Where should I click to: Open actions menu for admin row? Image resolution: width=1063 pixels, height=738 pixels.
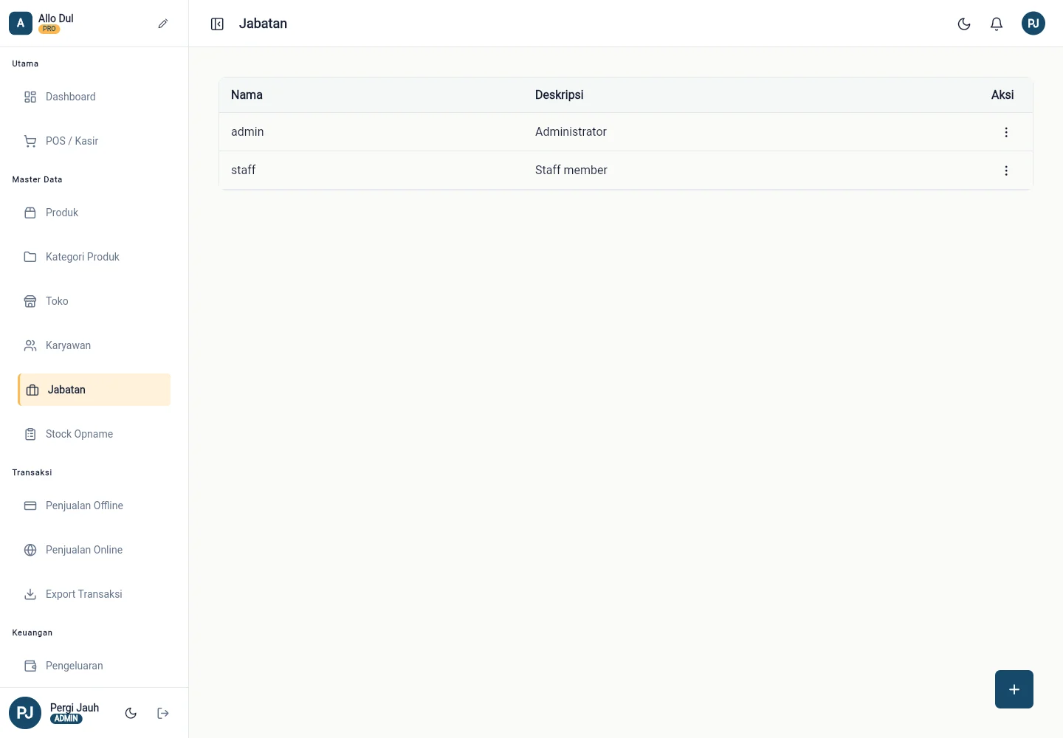click(1006, 132)
